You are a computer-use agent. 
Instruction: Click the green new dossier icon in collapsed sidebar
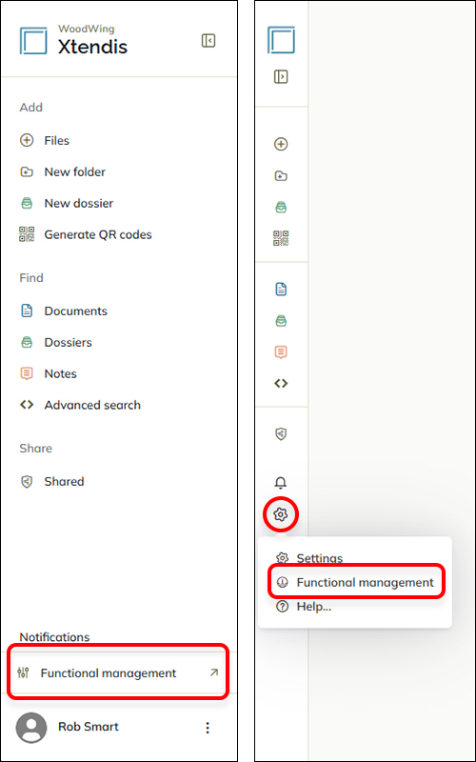tap(281, 208)
